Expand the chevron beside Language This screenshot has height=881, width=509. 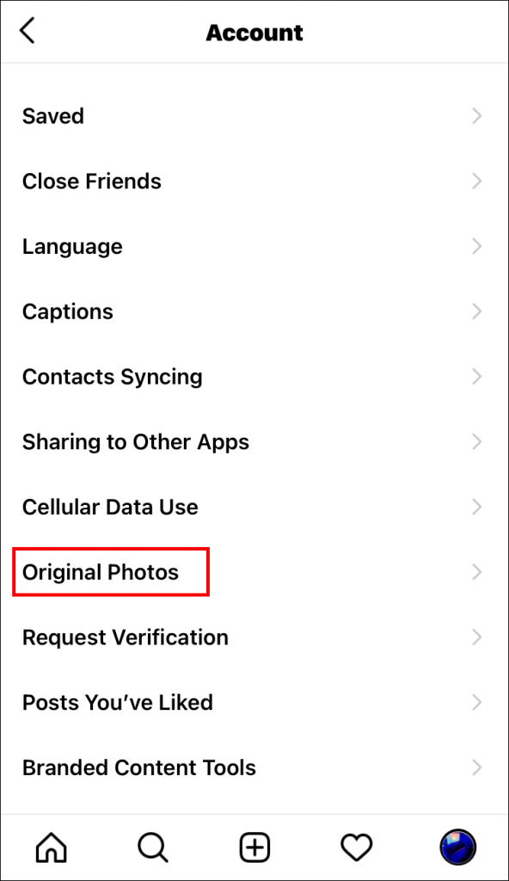pyautogui.click(x=478, y=246)
